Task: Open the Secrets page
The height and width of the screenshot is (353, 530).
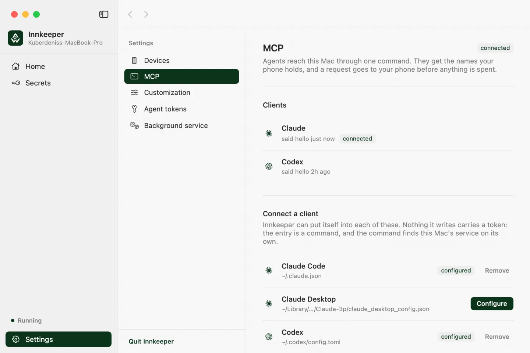Action: [59, 83]
